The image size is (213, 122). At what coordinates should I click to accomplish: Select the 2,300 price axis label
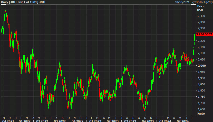(x=201, y=28)
